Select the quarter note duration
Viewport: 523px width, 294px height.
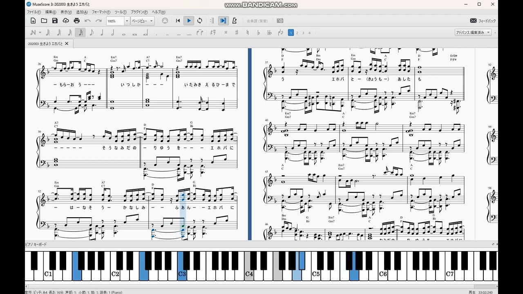[x=102, y=33]
